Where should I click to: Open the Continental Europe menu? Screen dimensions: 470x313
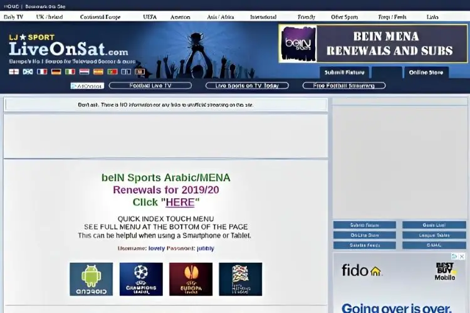[100, 17]
